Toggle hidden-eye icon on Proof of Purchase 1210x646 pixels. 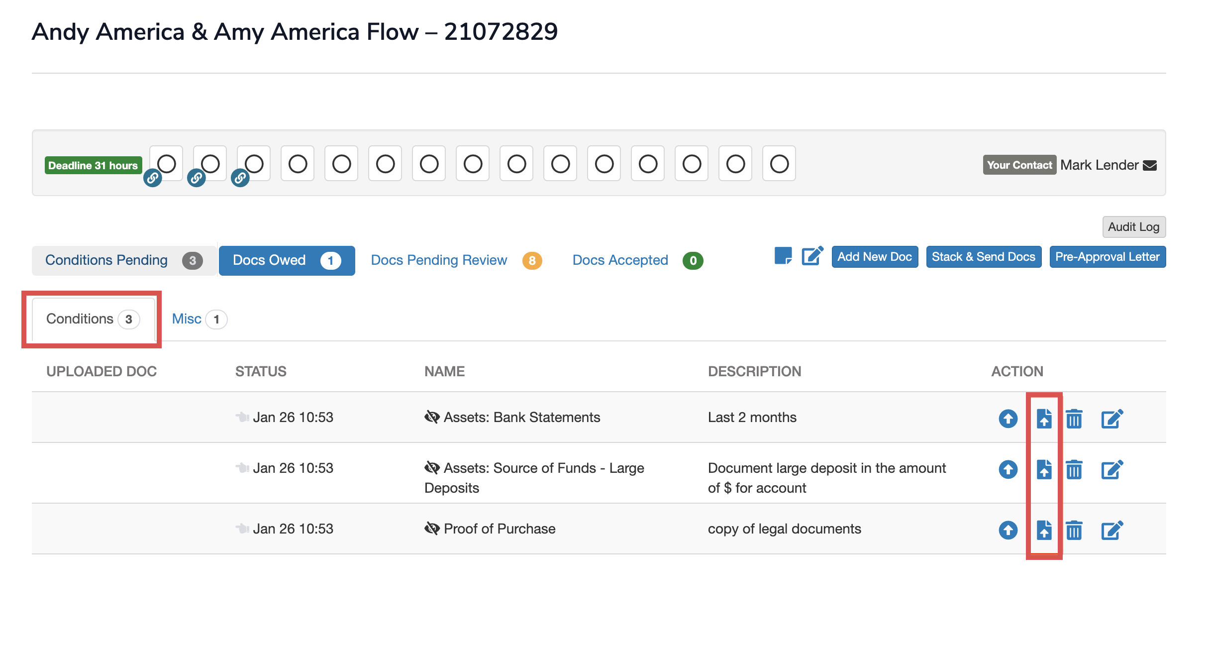pyautogui.click(x=432, y=529)
